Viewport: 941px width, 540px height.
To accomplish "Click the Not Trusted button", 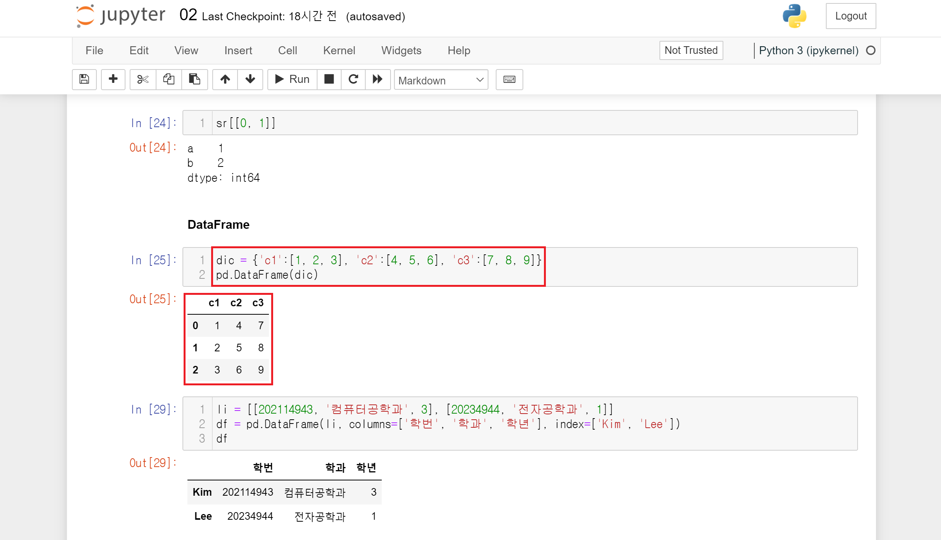I will coord(691,50).
